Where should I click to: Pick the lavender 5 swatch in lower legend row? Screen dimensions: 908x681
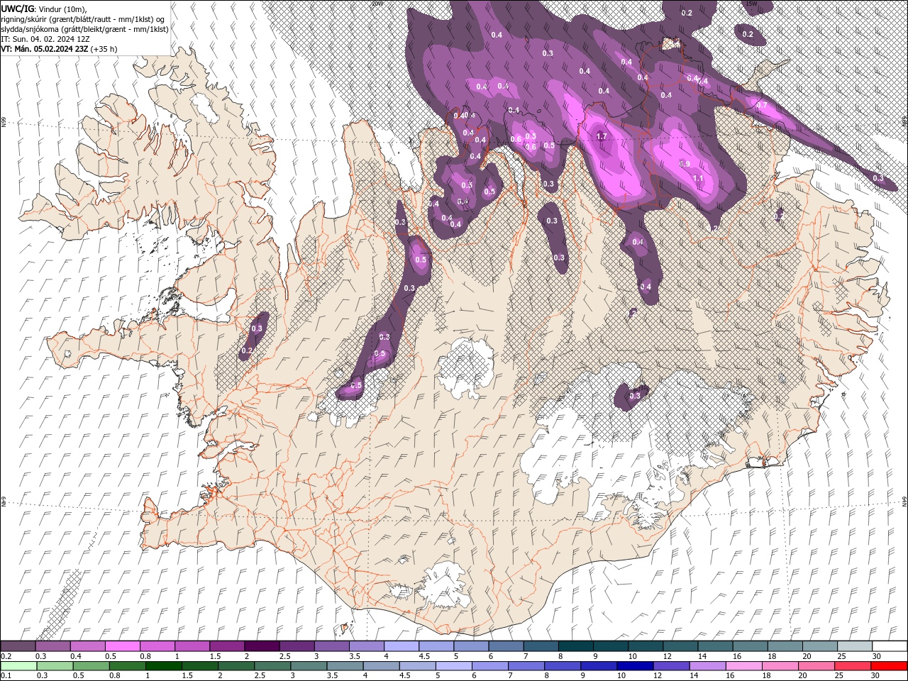point(453,666)
